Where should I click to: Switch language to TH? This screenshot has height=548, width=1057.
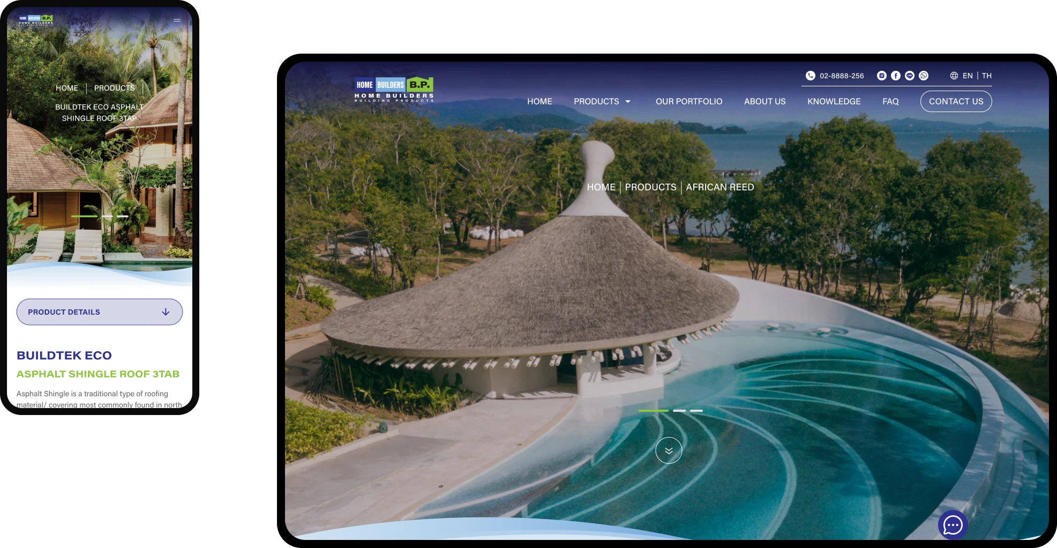click(x=987, y=76)
